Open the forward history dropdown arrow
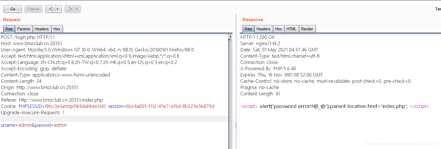The height and width of the screenshot is (149, 441). tap(77, 9)
